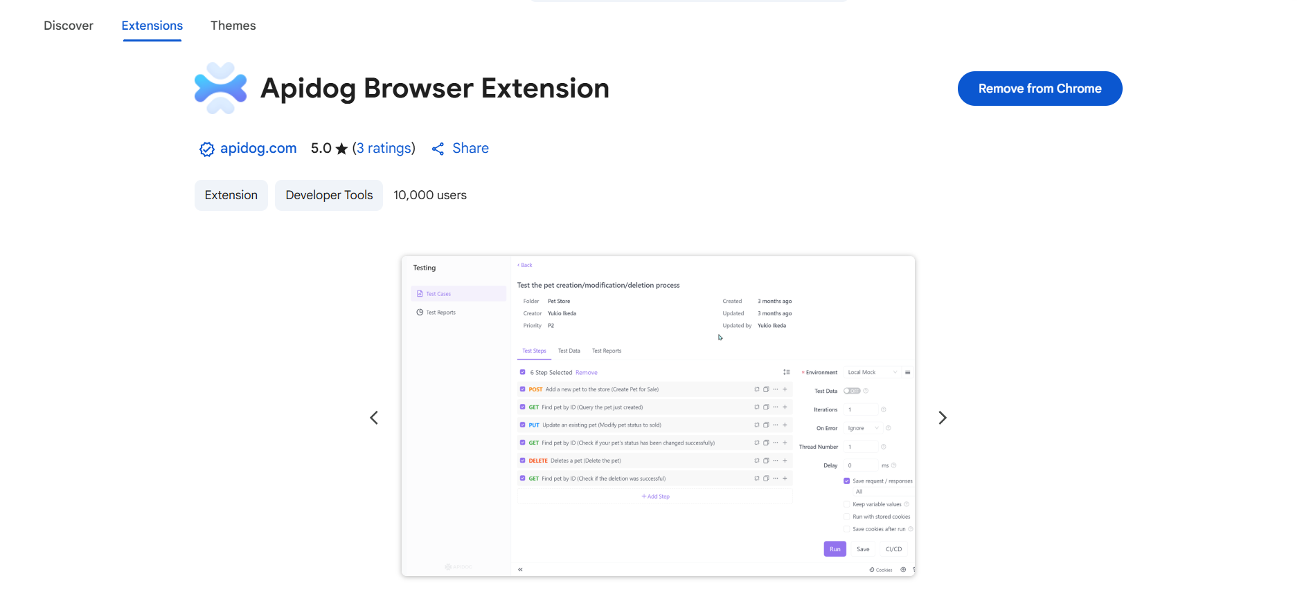The width and height of the screenshot is (1311, 592).
Task: Open the 3 ratings link
Action: coord(384,148)
